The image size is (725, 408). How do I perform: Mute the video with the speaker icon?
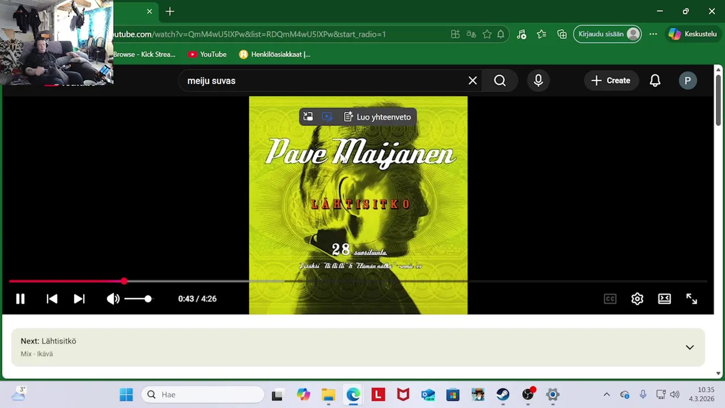[x=113, y=299]
